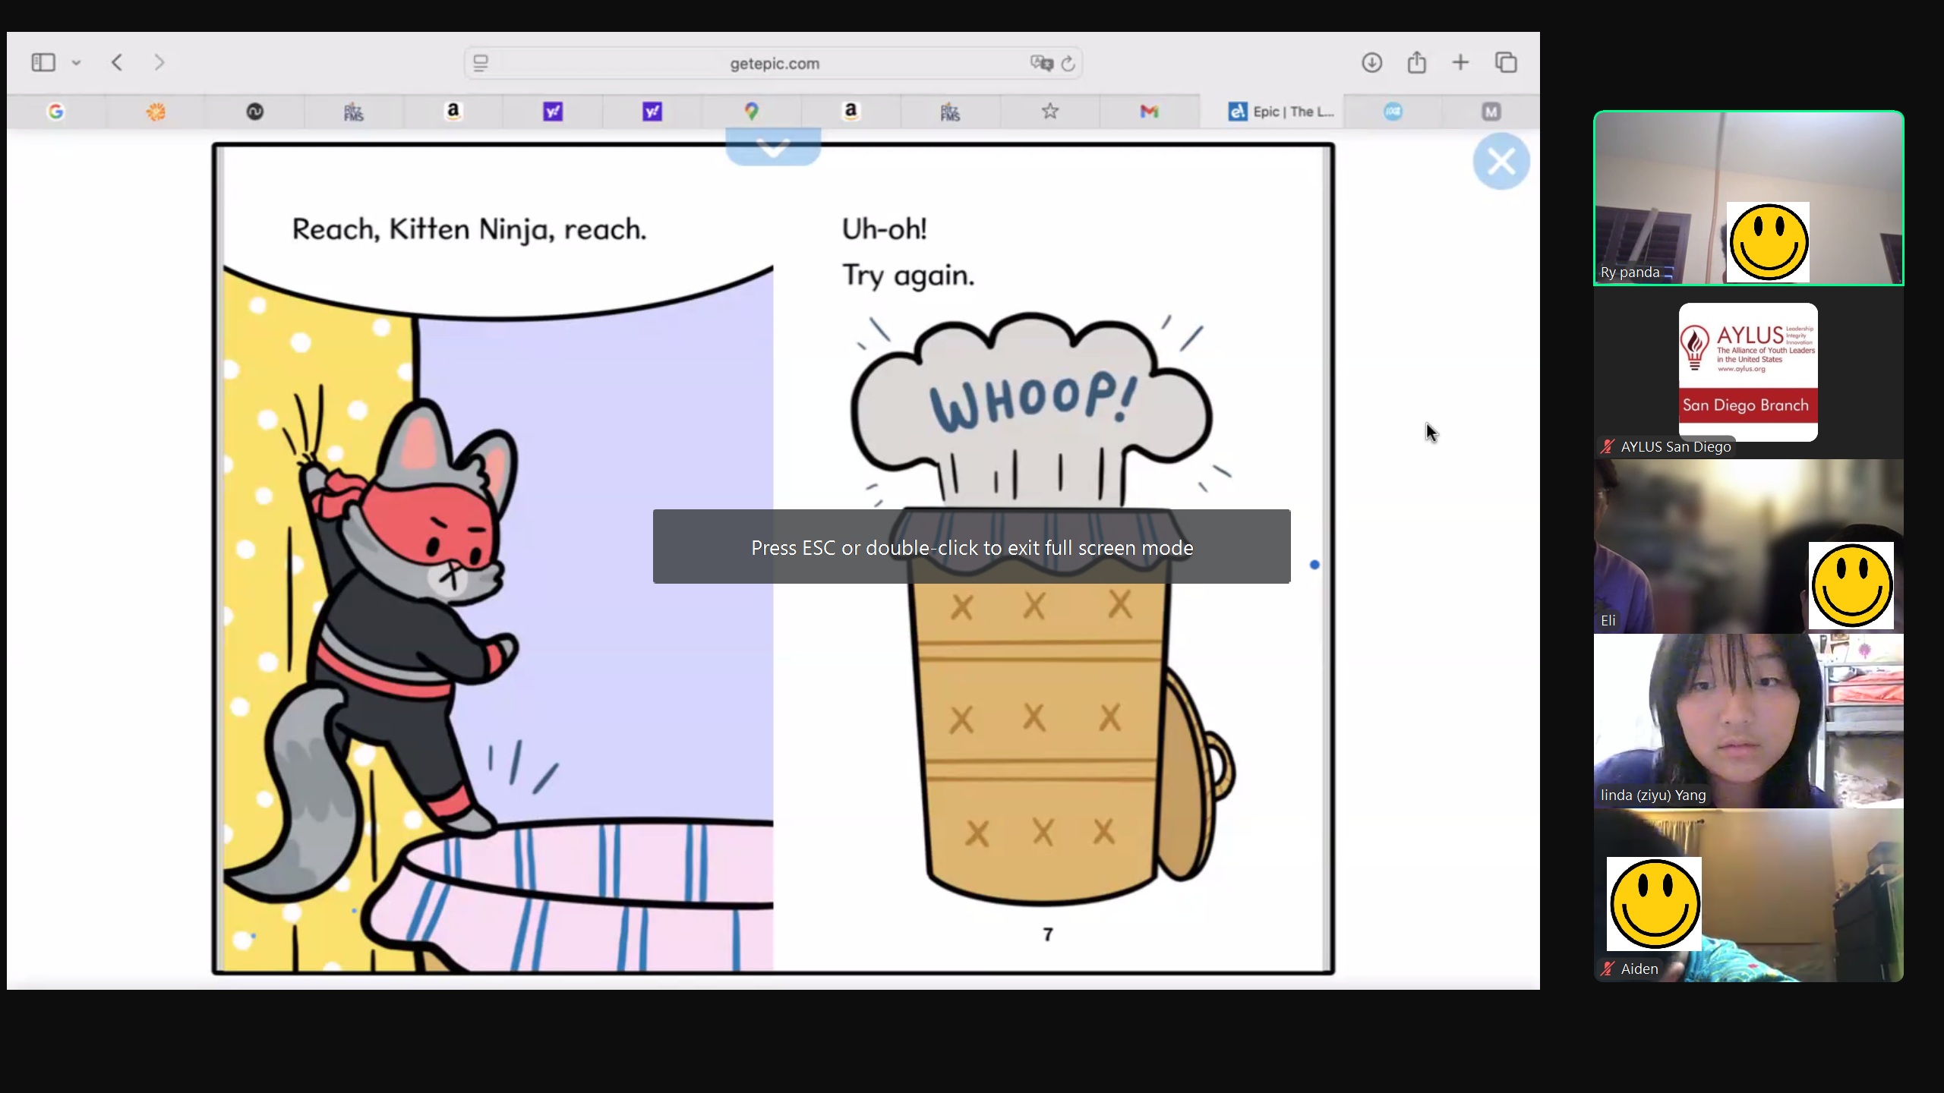The image size is (1944, 1093).
Task: Switch to the Gmail tab
Action: 1149,112
